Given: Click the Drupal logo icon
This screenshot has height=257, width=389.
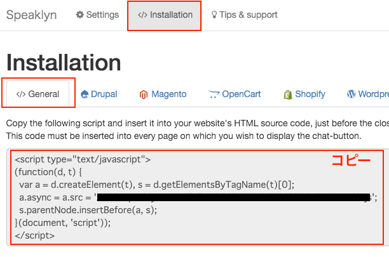Looking at the screenshot, I should (x=85, y=95).
